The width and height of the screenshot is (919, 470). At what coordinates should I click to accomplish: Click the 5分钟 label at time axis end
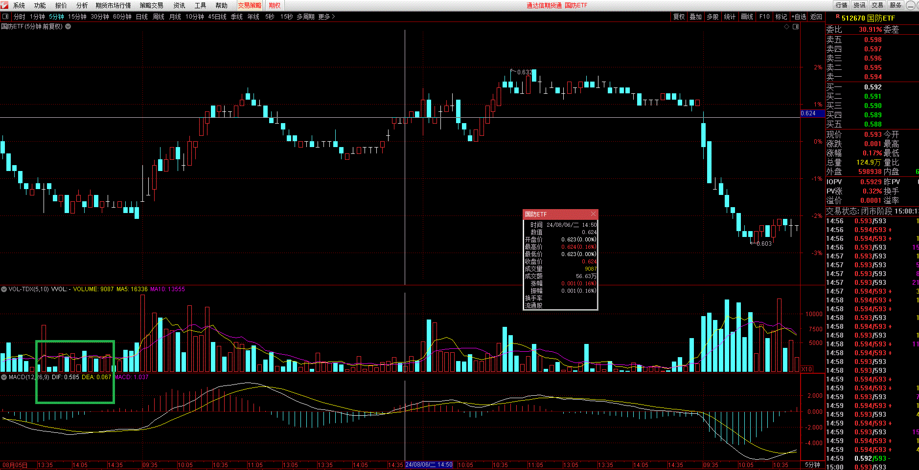click(x=812, y=465)
